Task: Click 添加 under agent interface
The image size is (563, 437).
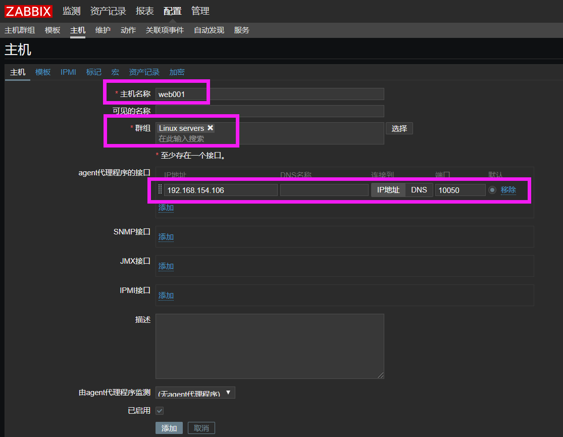Action: coord(166,208)
